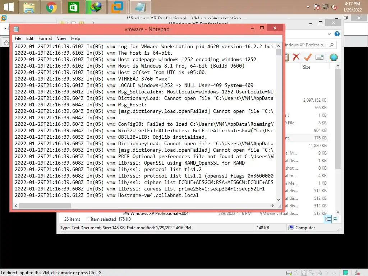The image size is (368, 276).
Task: Click Notepad's horizontal scrollbar thumb
Action: [x=45, y=206]
